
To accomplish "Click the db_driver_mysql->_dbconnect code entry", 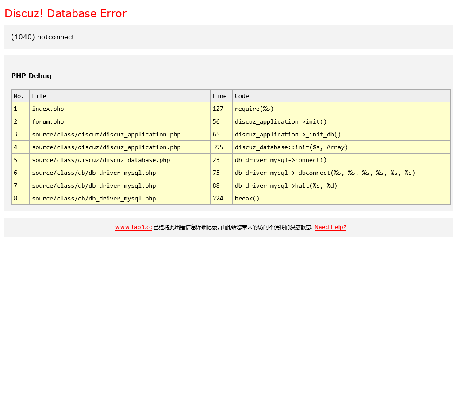I will (x=325, y=173).
